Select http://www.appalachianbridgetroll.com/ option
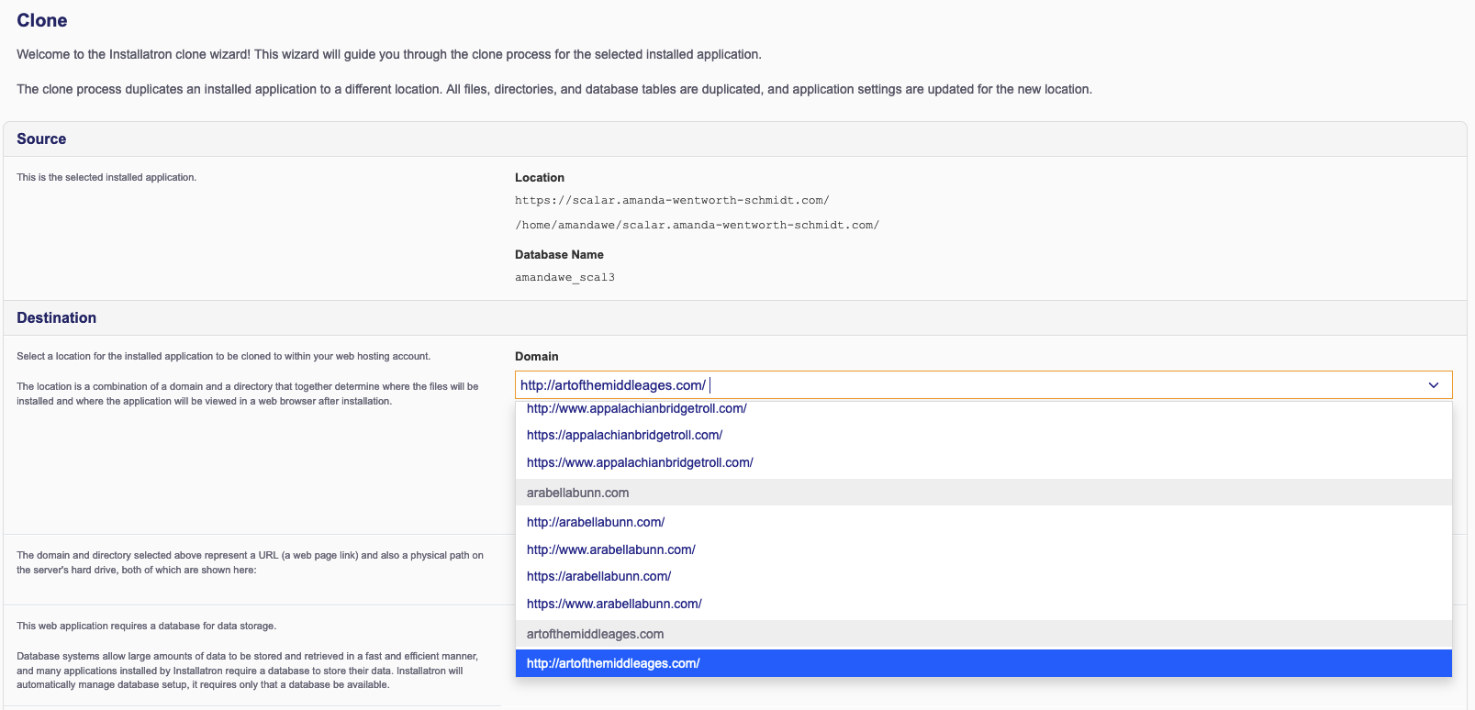 983,408
